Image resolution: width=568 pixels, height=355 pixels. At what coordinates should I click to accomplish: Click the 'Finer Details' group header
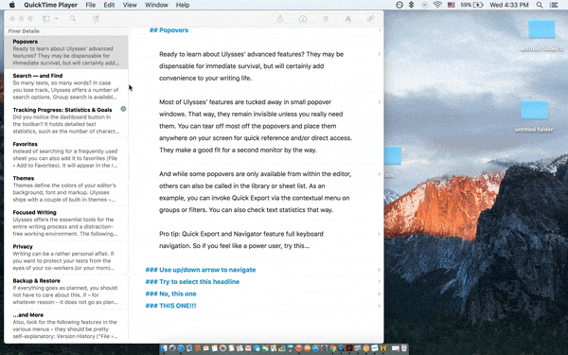tap(24, 31)
